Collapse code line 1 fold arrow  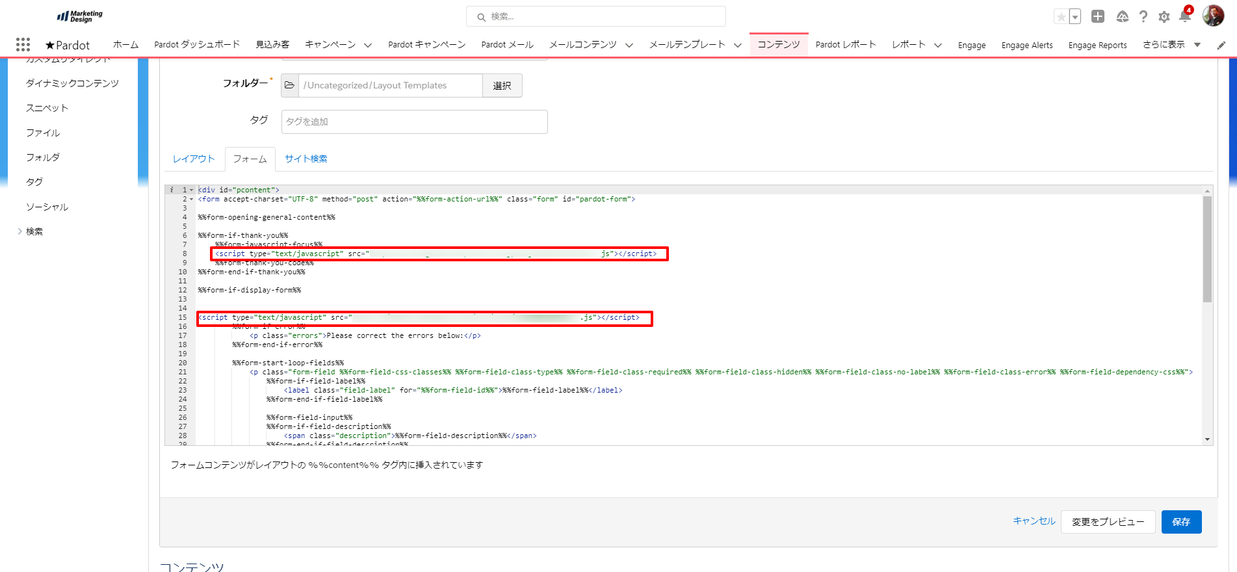[191, 190]
